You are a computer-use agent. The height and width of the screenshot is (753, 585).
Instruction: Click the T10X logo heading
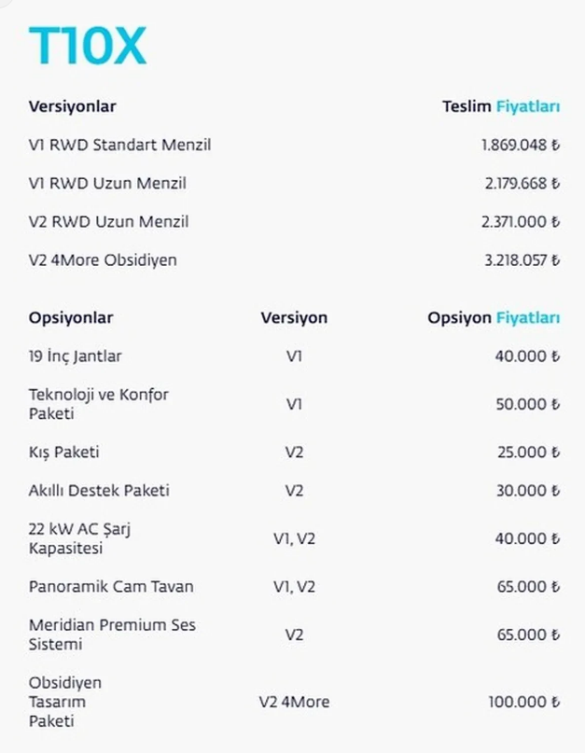88,46
